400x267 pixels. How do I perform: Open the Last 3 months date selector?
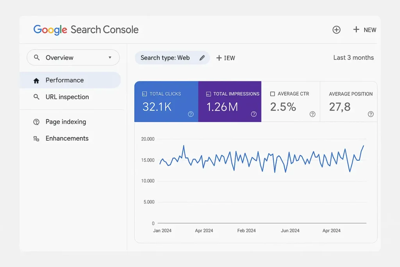pyautogui.click(x=353, y=57)
